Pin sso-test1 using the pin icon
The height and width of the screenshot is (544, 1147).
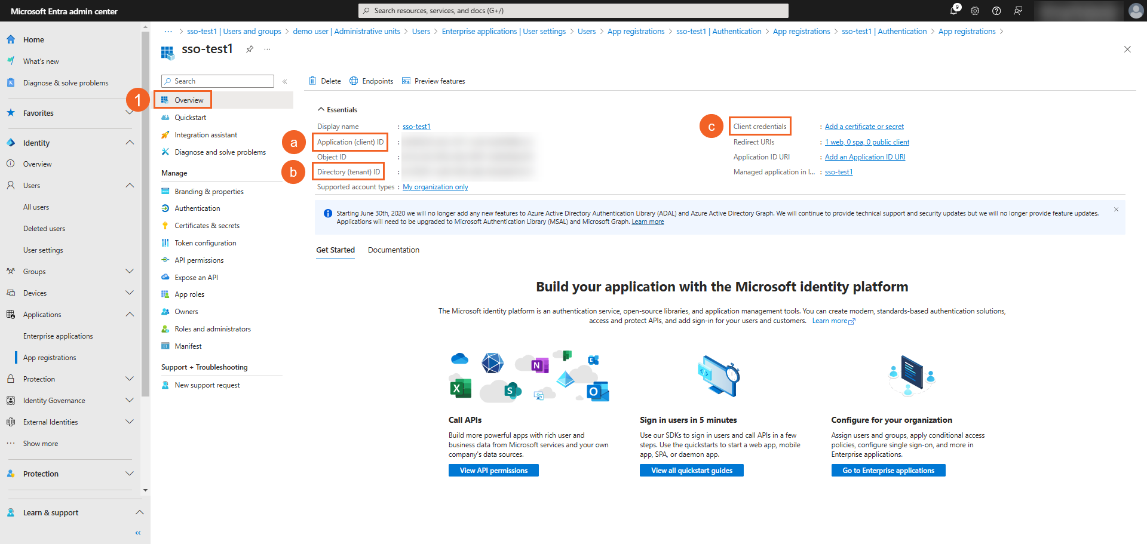(250, 49)
